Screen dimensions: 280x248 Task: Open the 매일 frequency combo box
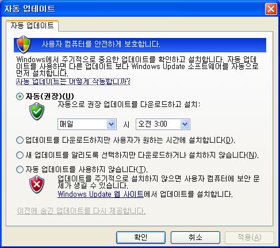click(x=87, y=124)
